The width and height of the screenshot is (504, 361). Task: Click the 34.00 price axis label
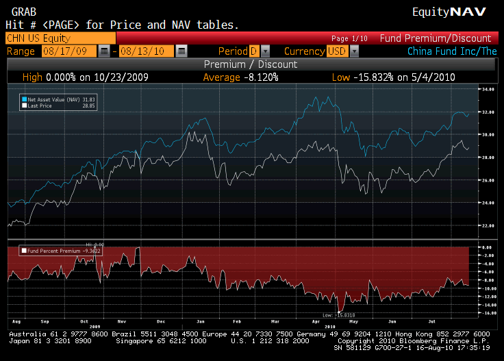click(488, 89)
